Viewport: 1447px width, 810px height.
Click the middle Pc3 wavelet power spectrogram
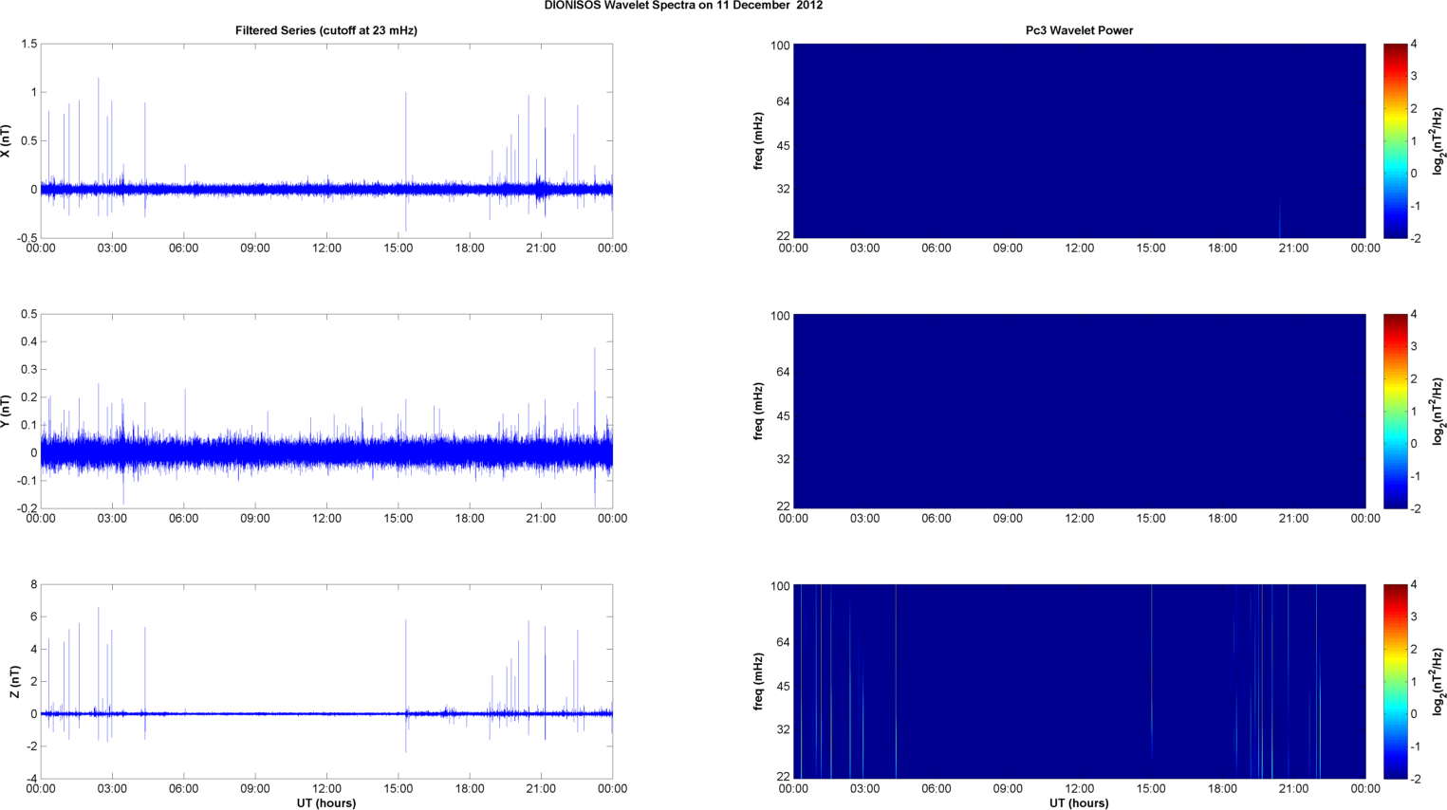click(1079, 411)
